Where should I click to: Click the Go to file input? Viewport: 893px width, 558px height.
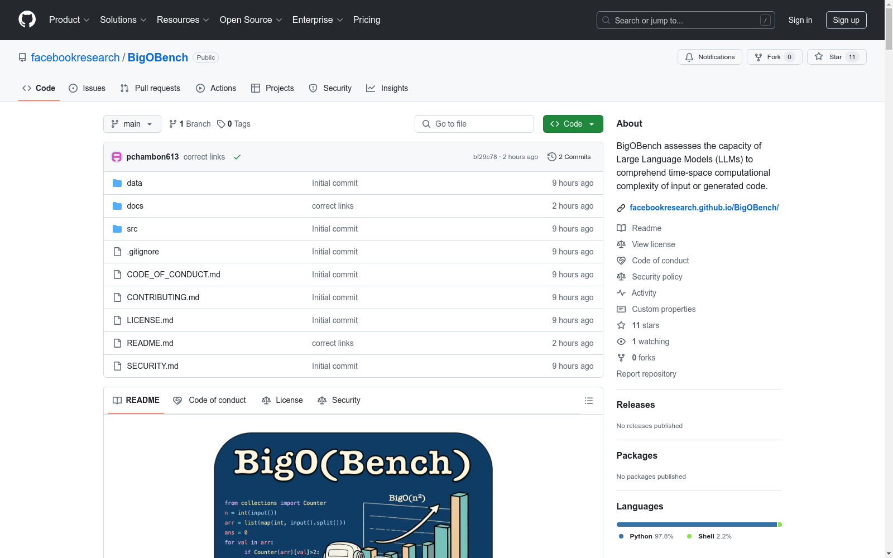[x=474, y=124]
